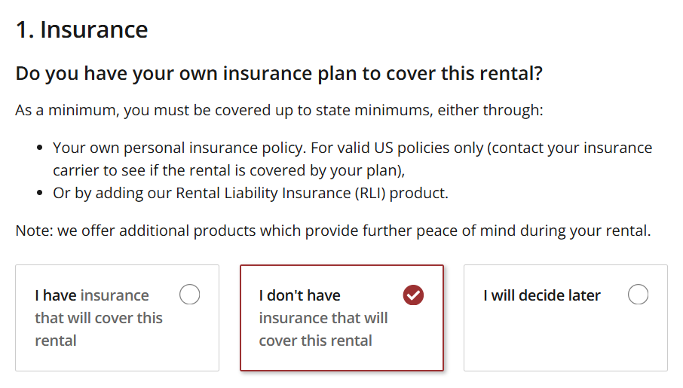This screenshot has height=388, width=683.
Task: Click the bold "I have" text in first card
Action: (x=56, y=295)
